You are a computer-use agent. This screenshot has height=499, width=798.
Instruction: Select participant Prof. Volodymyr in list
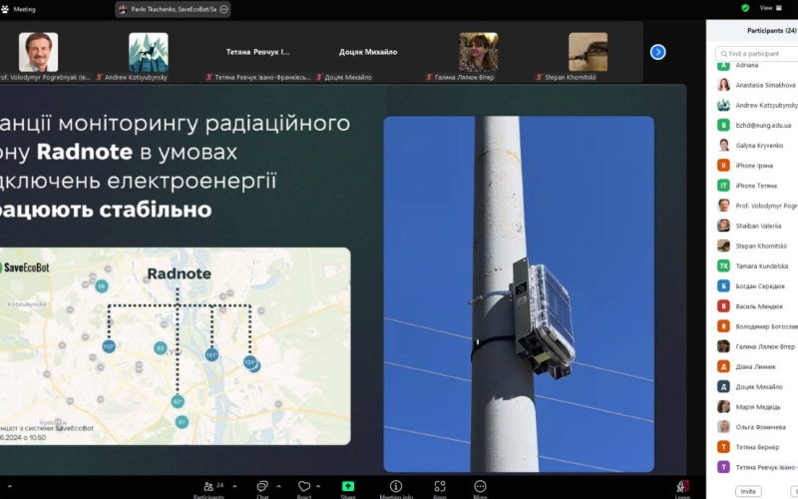757,206
